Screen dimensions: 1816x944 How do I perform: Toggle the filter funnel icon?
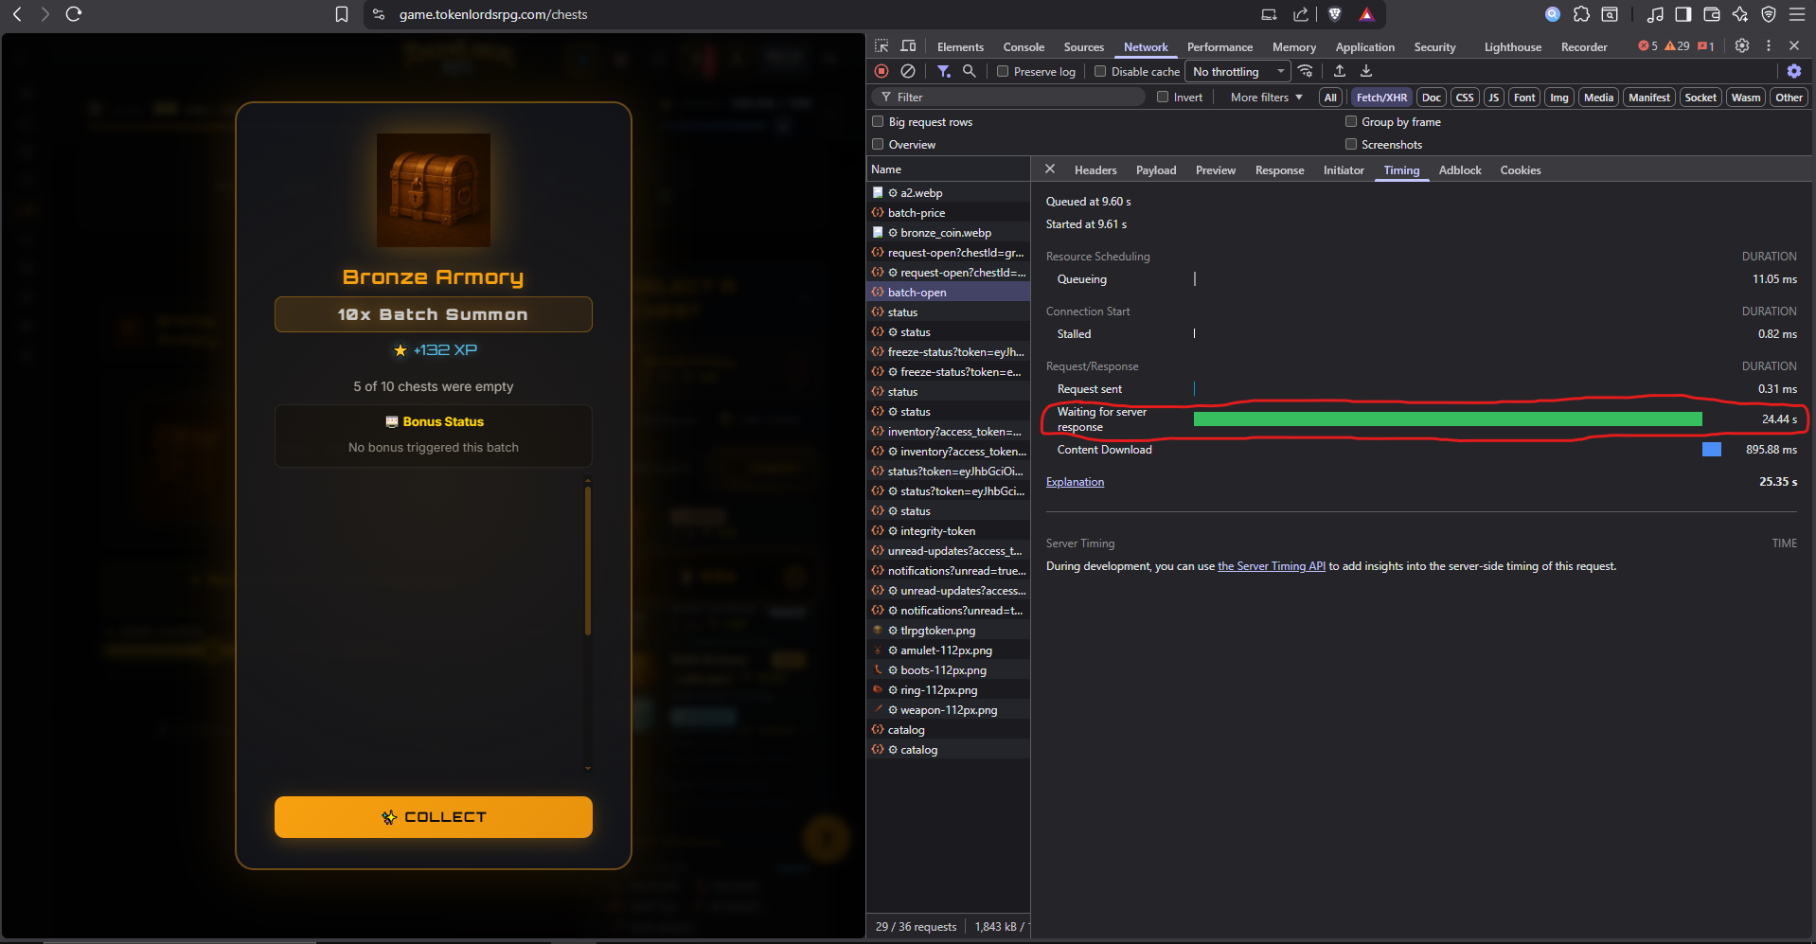click(x=943, y=71)
